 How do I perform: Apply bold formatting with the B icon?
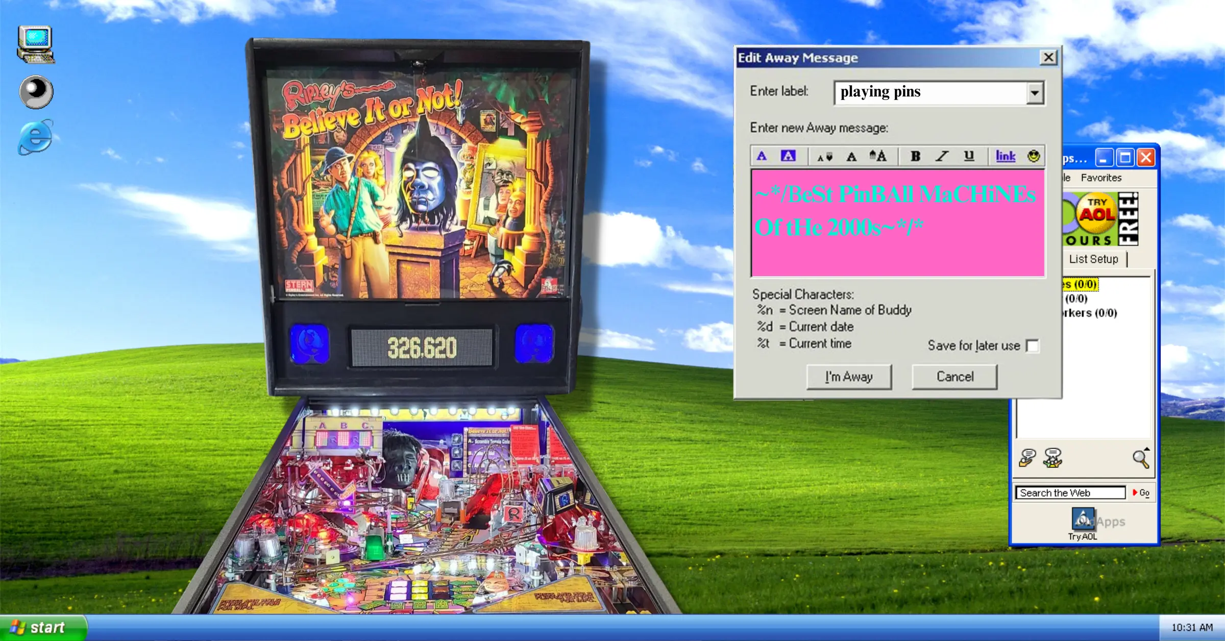[x=914, y=156]
